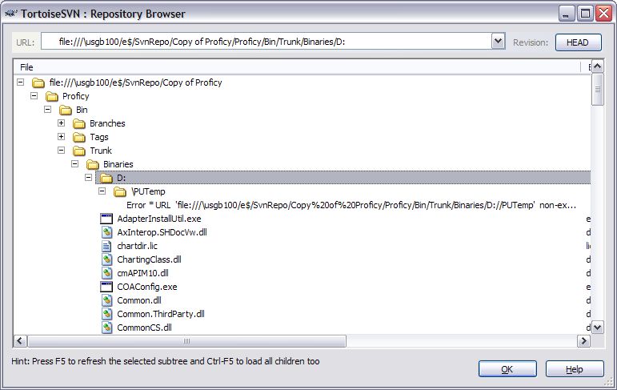Click the D: folder icon
617x390 pixels.
(106, 178)
